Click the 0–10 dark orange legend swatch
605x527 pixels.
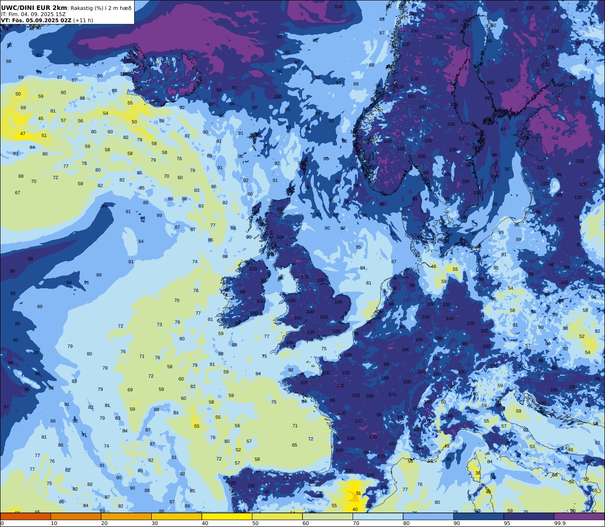[26, 517]
